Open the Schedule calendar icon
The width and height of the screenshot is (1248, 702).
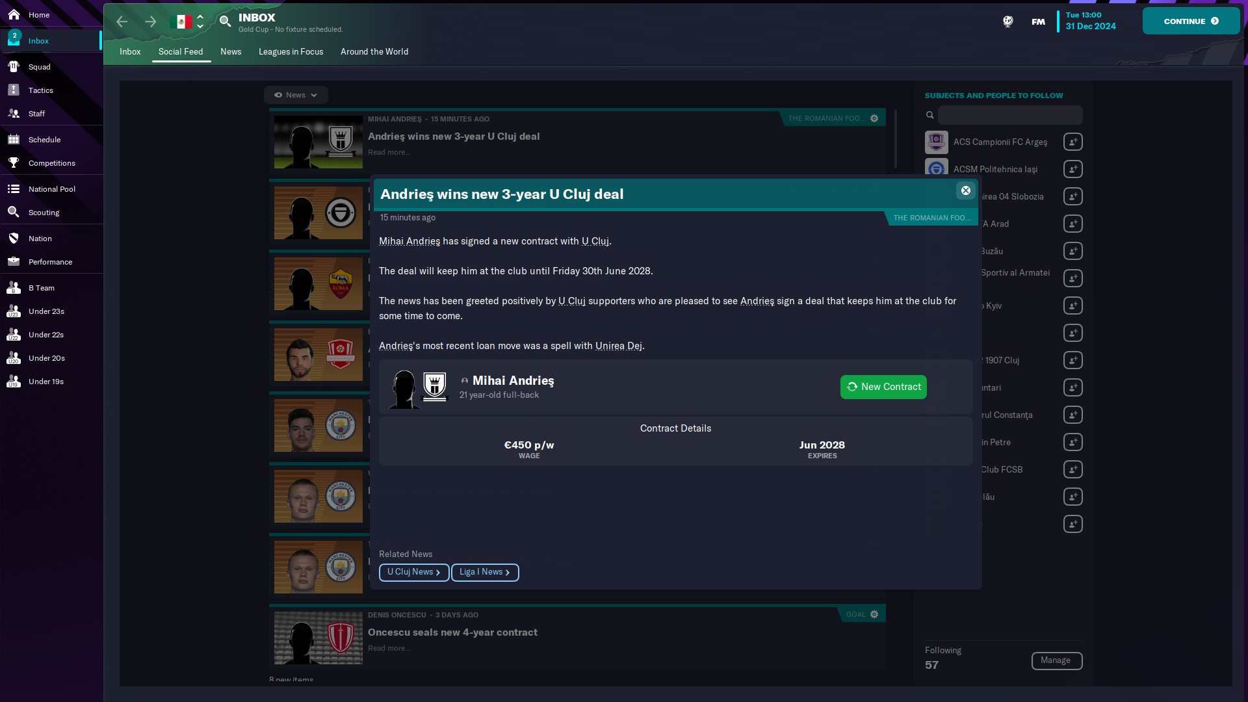point(14,139)
